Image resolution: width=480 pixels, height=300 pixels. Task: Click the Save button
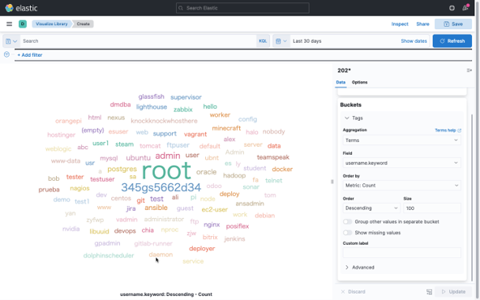pos(453,24)
